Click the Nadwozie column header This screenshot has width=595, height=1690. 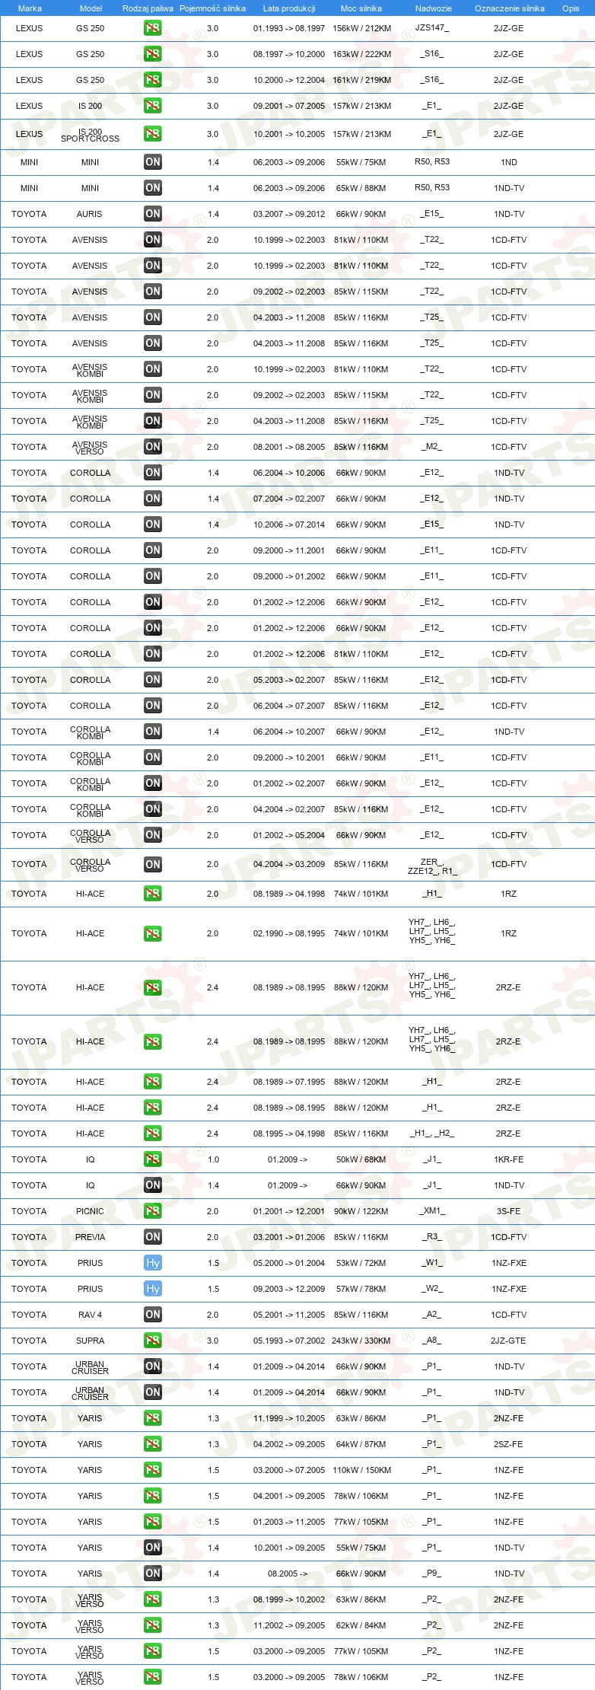coord(434,8)
